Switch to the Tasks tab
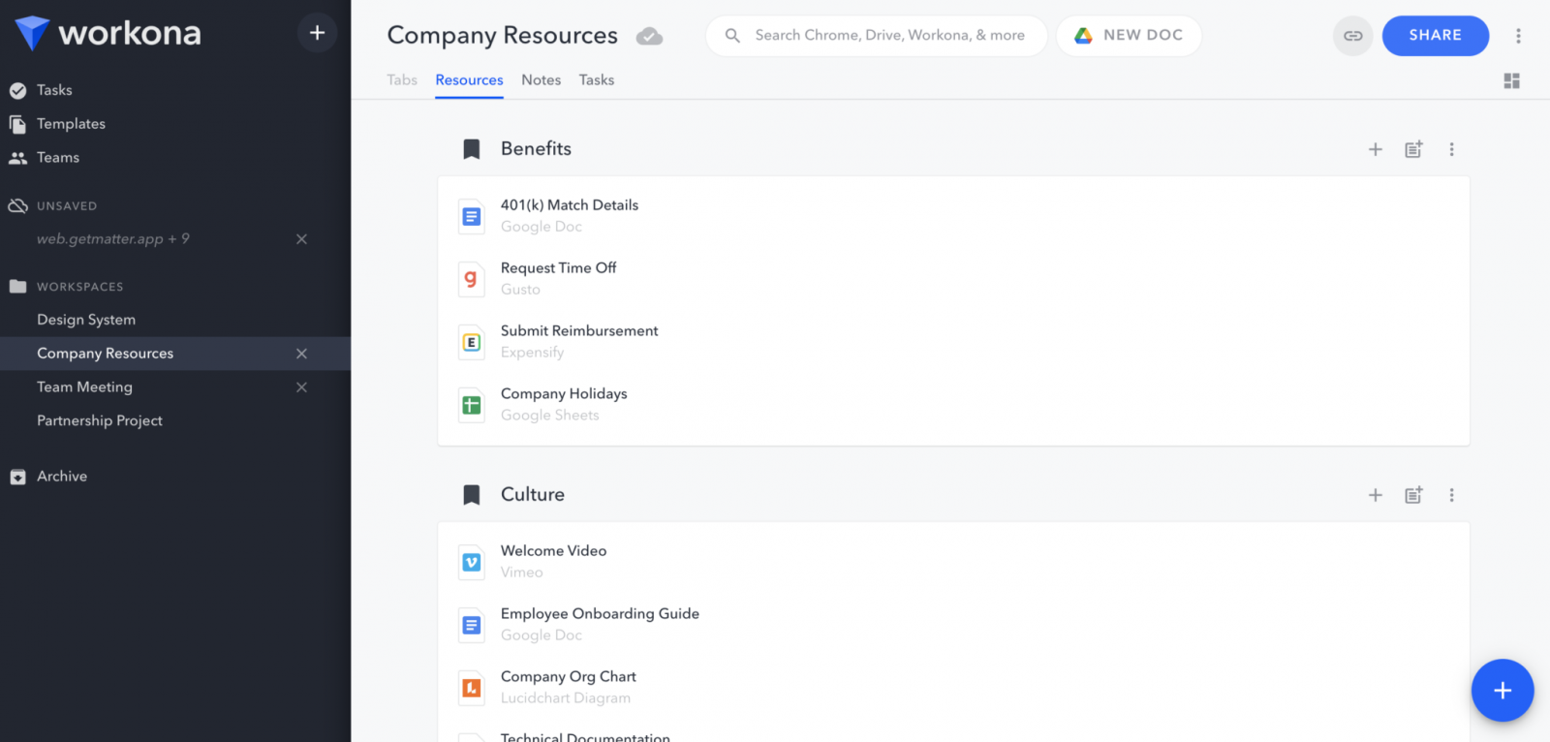Viewport: 1550px width, 742px height. [x=597, y=80]
